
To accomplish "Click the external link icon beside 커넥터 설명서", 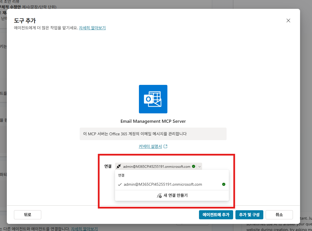I will 165,146.
